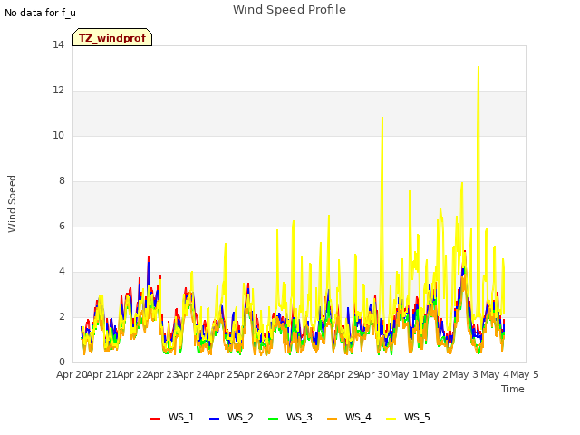The image size is (580, 435).
Task: Click the 'No data for f_u' message
Action: (x=40, y=13)
